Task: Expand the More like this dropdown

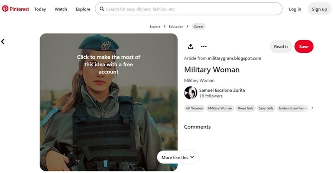Action: (x=177, y=157)
